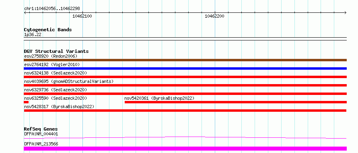
Task: Click the 10462200 ruler position
Action: (x=214, y=16)
